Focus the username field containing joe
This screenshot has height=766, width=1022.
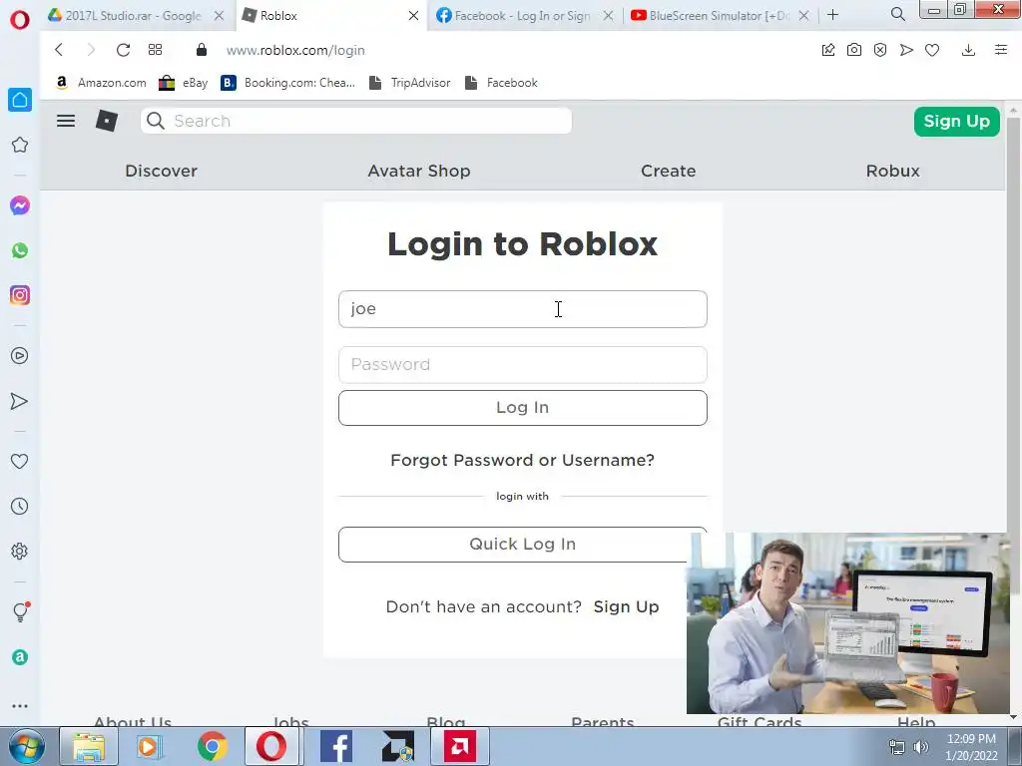click(523, 309)
